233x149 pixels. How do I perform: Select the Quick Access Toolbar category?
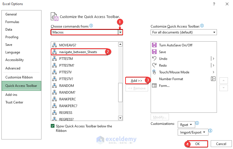click(21, 86)
